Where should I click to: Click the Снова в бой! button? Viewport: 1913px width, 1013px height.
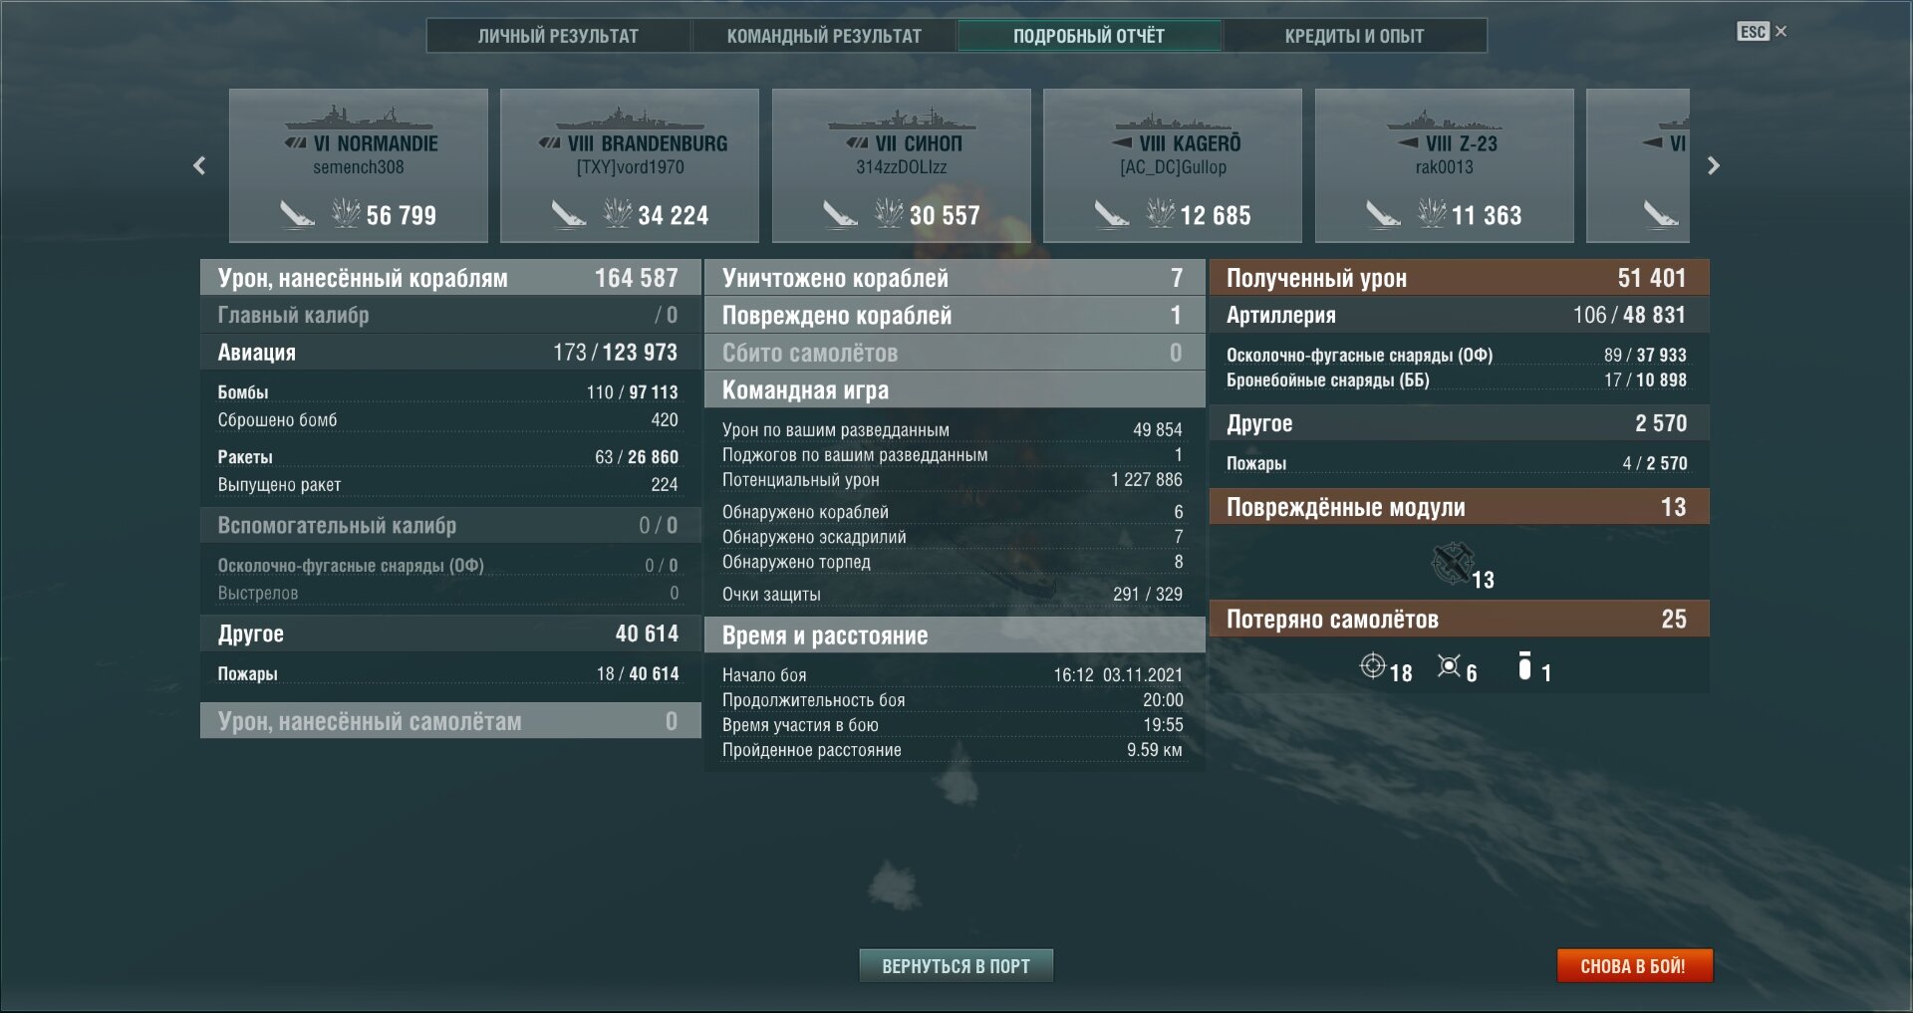click(x=1634, y=966)
